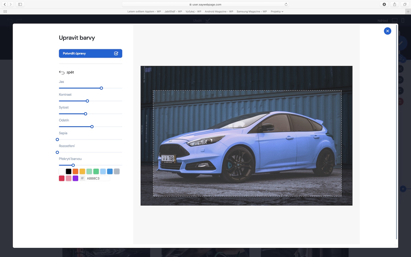Image resolution: width=411 pixels, height=257 pixels.
Task: Switch to desktop view icon in background editor
Action: tap(395, 20)
